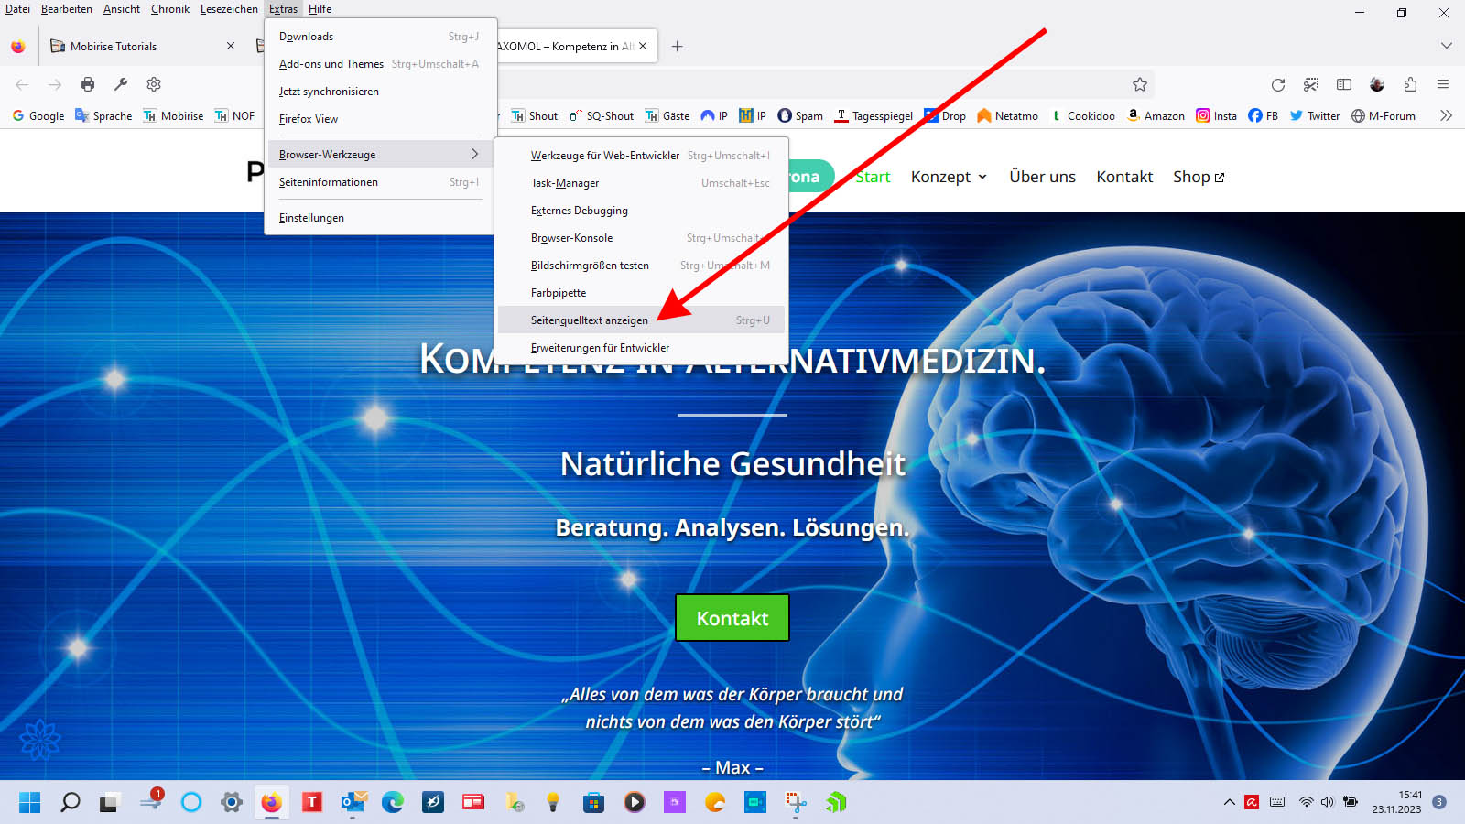
Task: Expand the Browser-Werkzeuge submenu
Action: pos(379,154)
